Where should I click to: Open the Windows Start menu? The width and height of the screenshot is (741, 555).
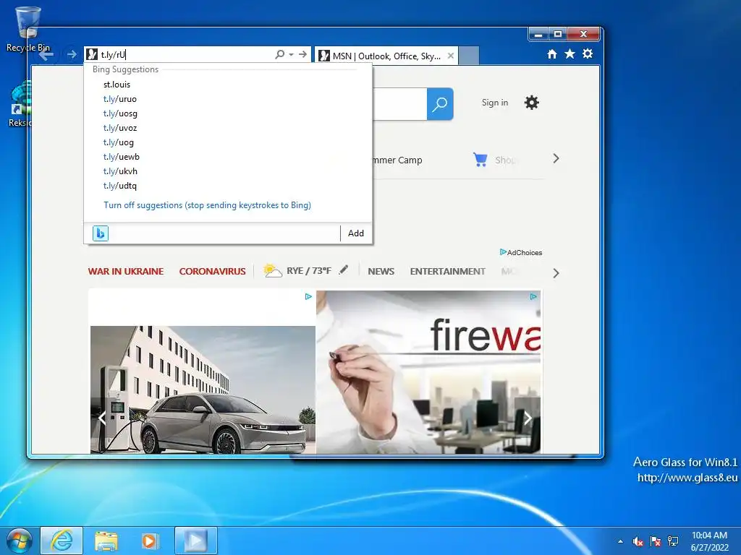pyautogui.click(x=20, y=541)
